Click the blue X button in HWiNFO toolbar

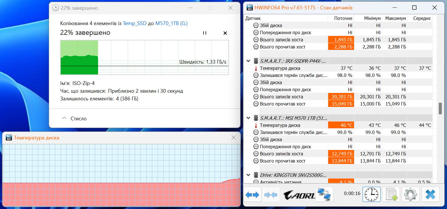pyautogui.click(x=430, y=194)
